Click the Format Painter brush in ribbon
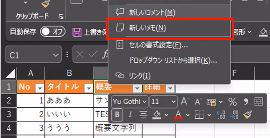 tap(46, 4)
